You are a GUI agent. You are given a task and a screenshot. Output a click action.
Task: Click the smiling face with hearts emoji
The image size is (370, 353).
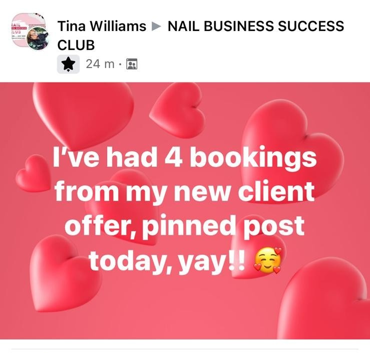coord(267,260)
